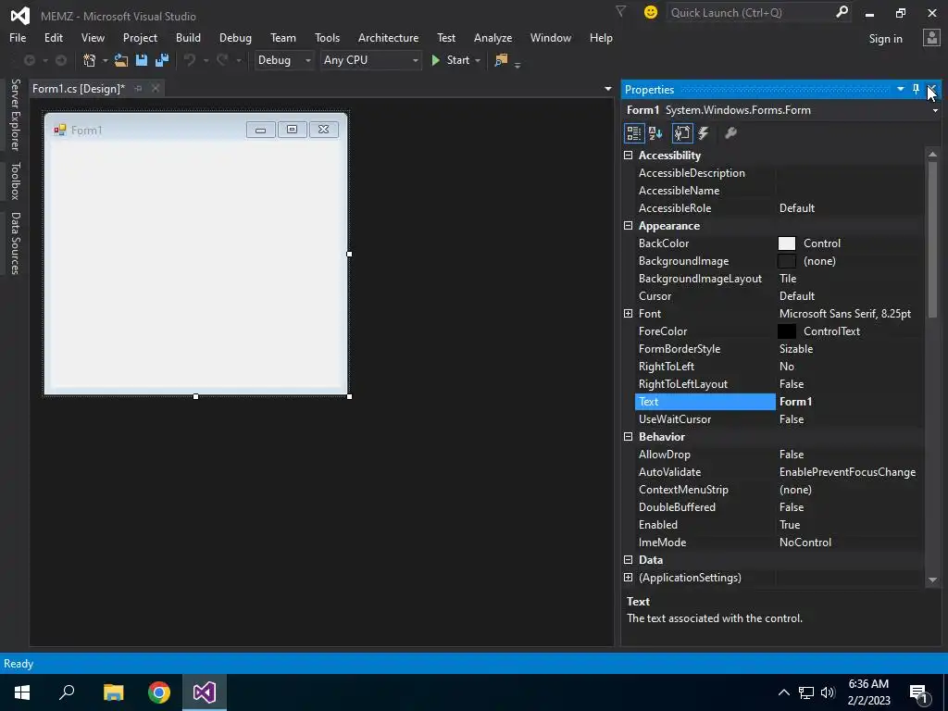Screen dimensions: 948x711
Task: Collapse the Behavior category
Action: (x=629, y=437)
